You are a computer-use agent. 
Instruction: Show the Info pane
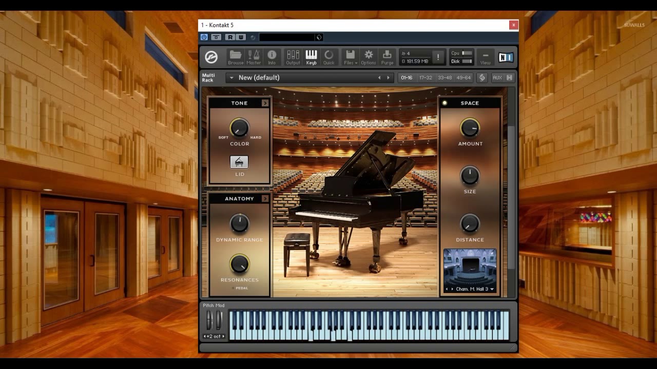(272, 57)
